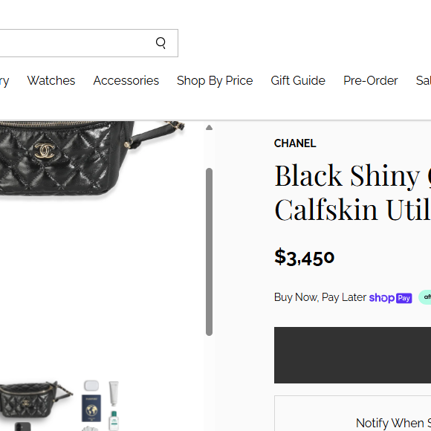
Task: Open the Watches menu
Action: [51, 81]
